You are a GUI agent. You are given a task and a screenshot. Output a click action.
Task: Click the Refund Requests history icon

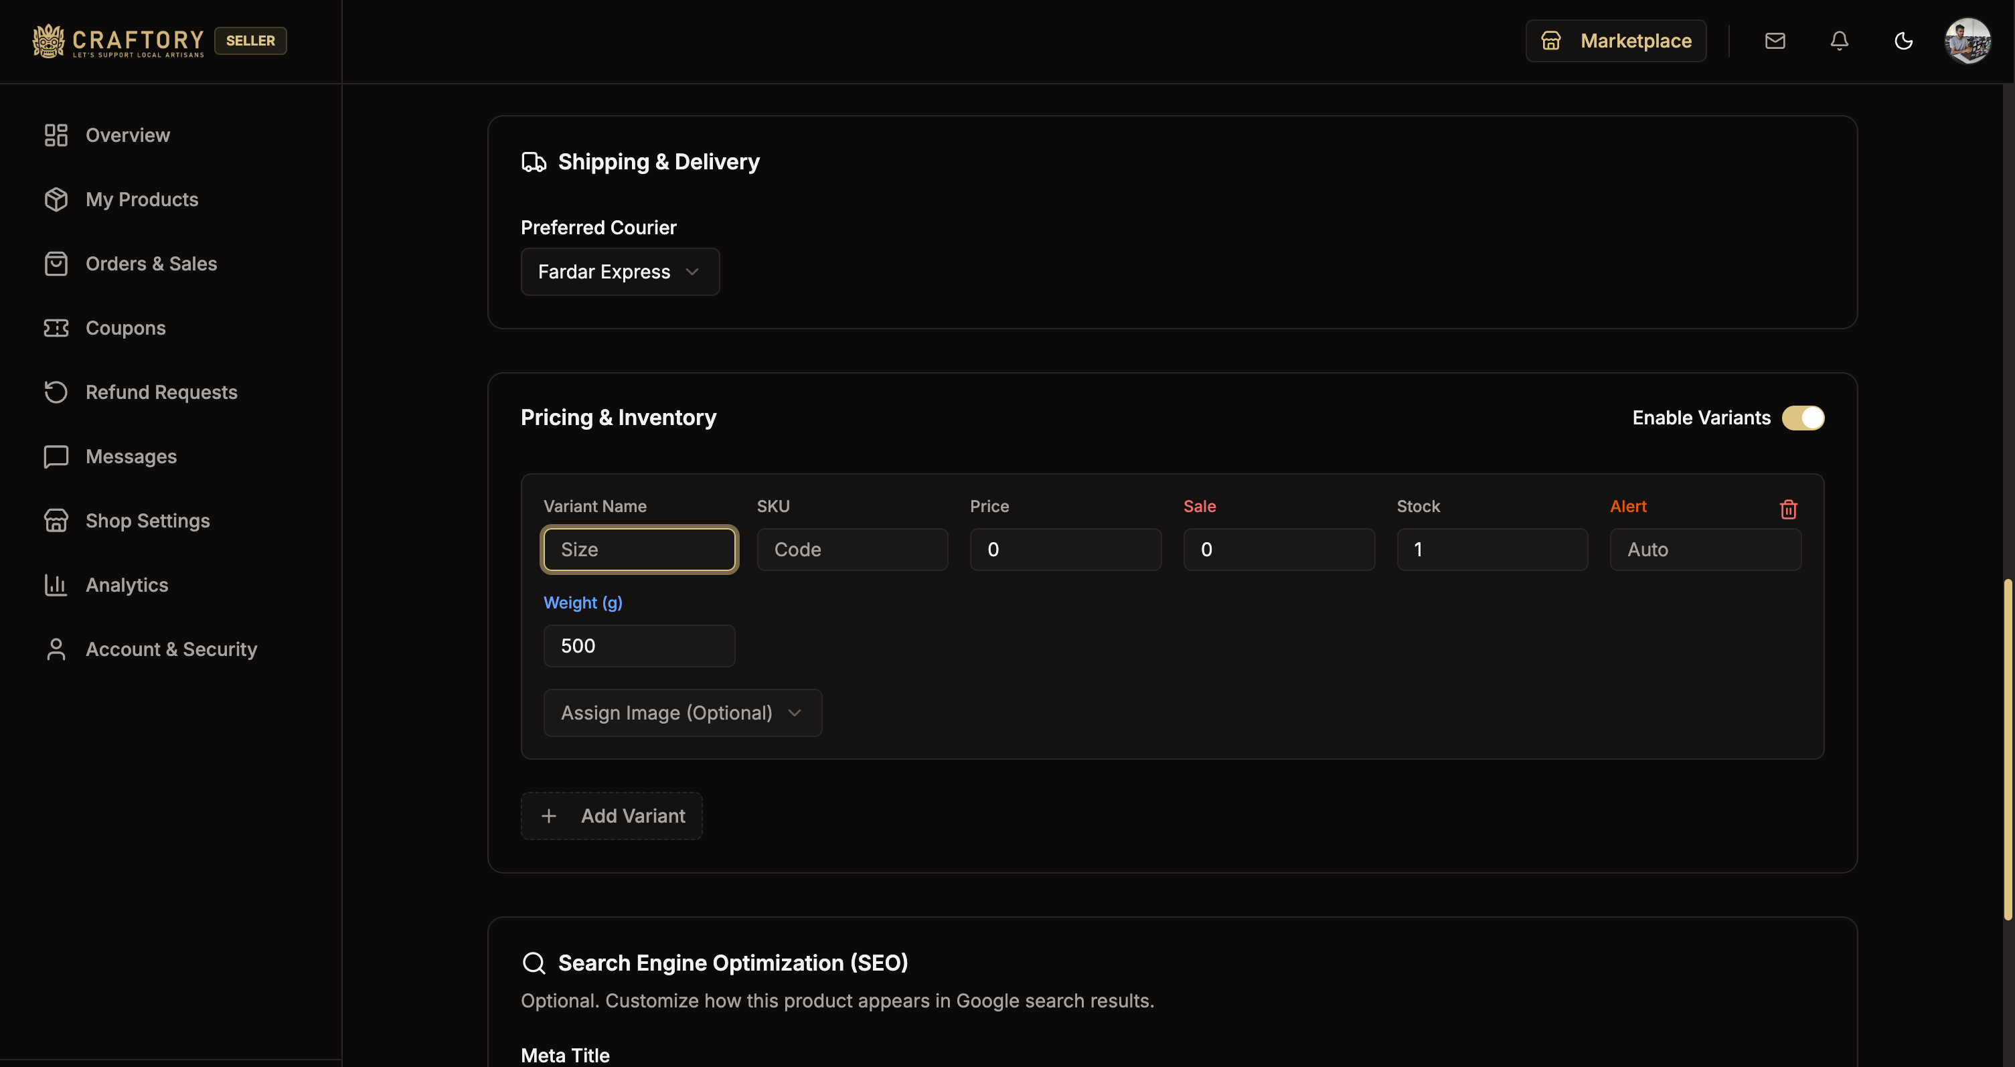(56, 392)
